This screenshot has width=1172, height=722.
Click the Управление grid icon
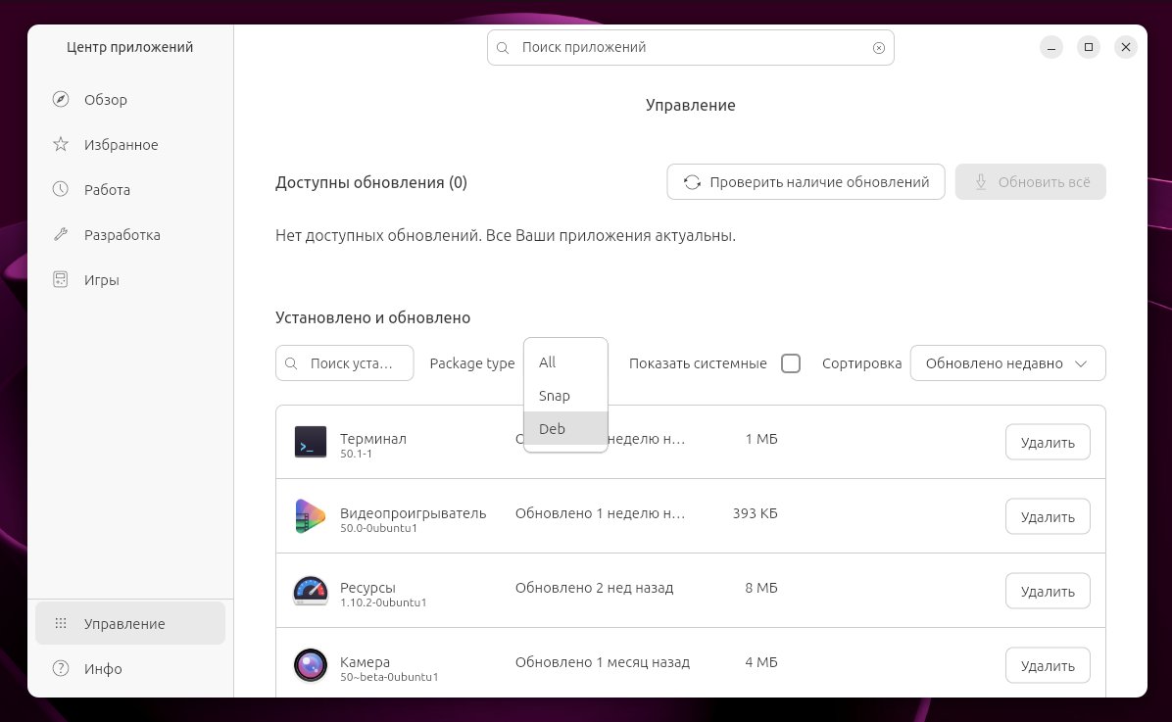click(61, 623)
